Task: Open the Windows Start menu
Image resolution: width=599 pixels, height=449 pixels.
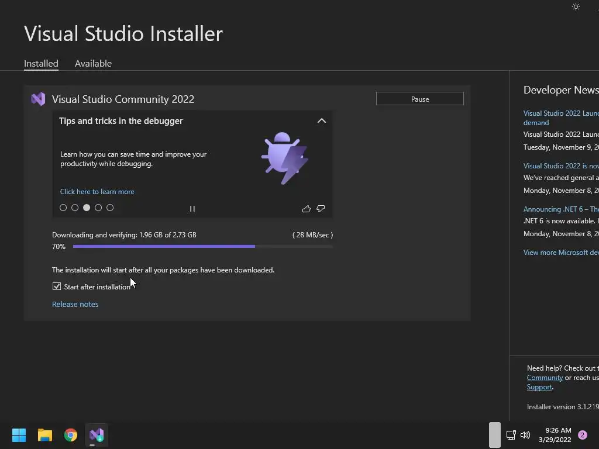Action: (19, 435)
